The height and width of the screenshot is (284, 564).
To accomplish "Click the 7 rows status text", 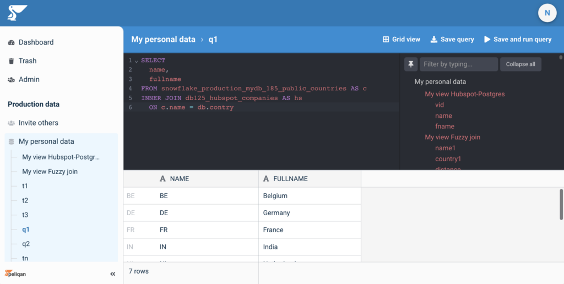I will 139,271.
